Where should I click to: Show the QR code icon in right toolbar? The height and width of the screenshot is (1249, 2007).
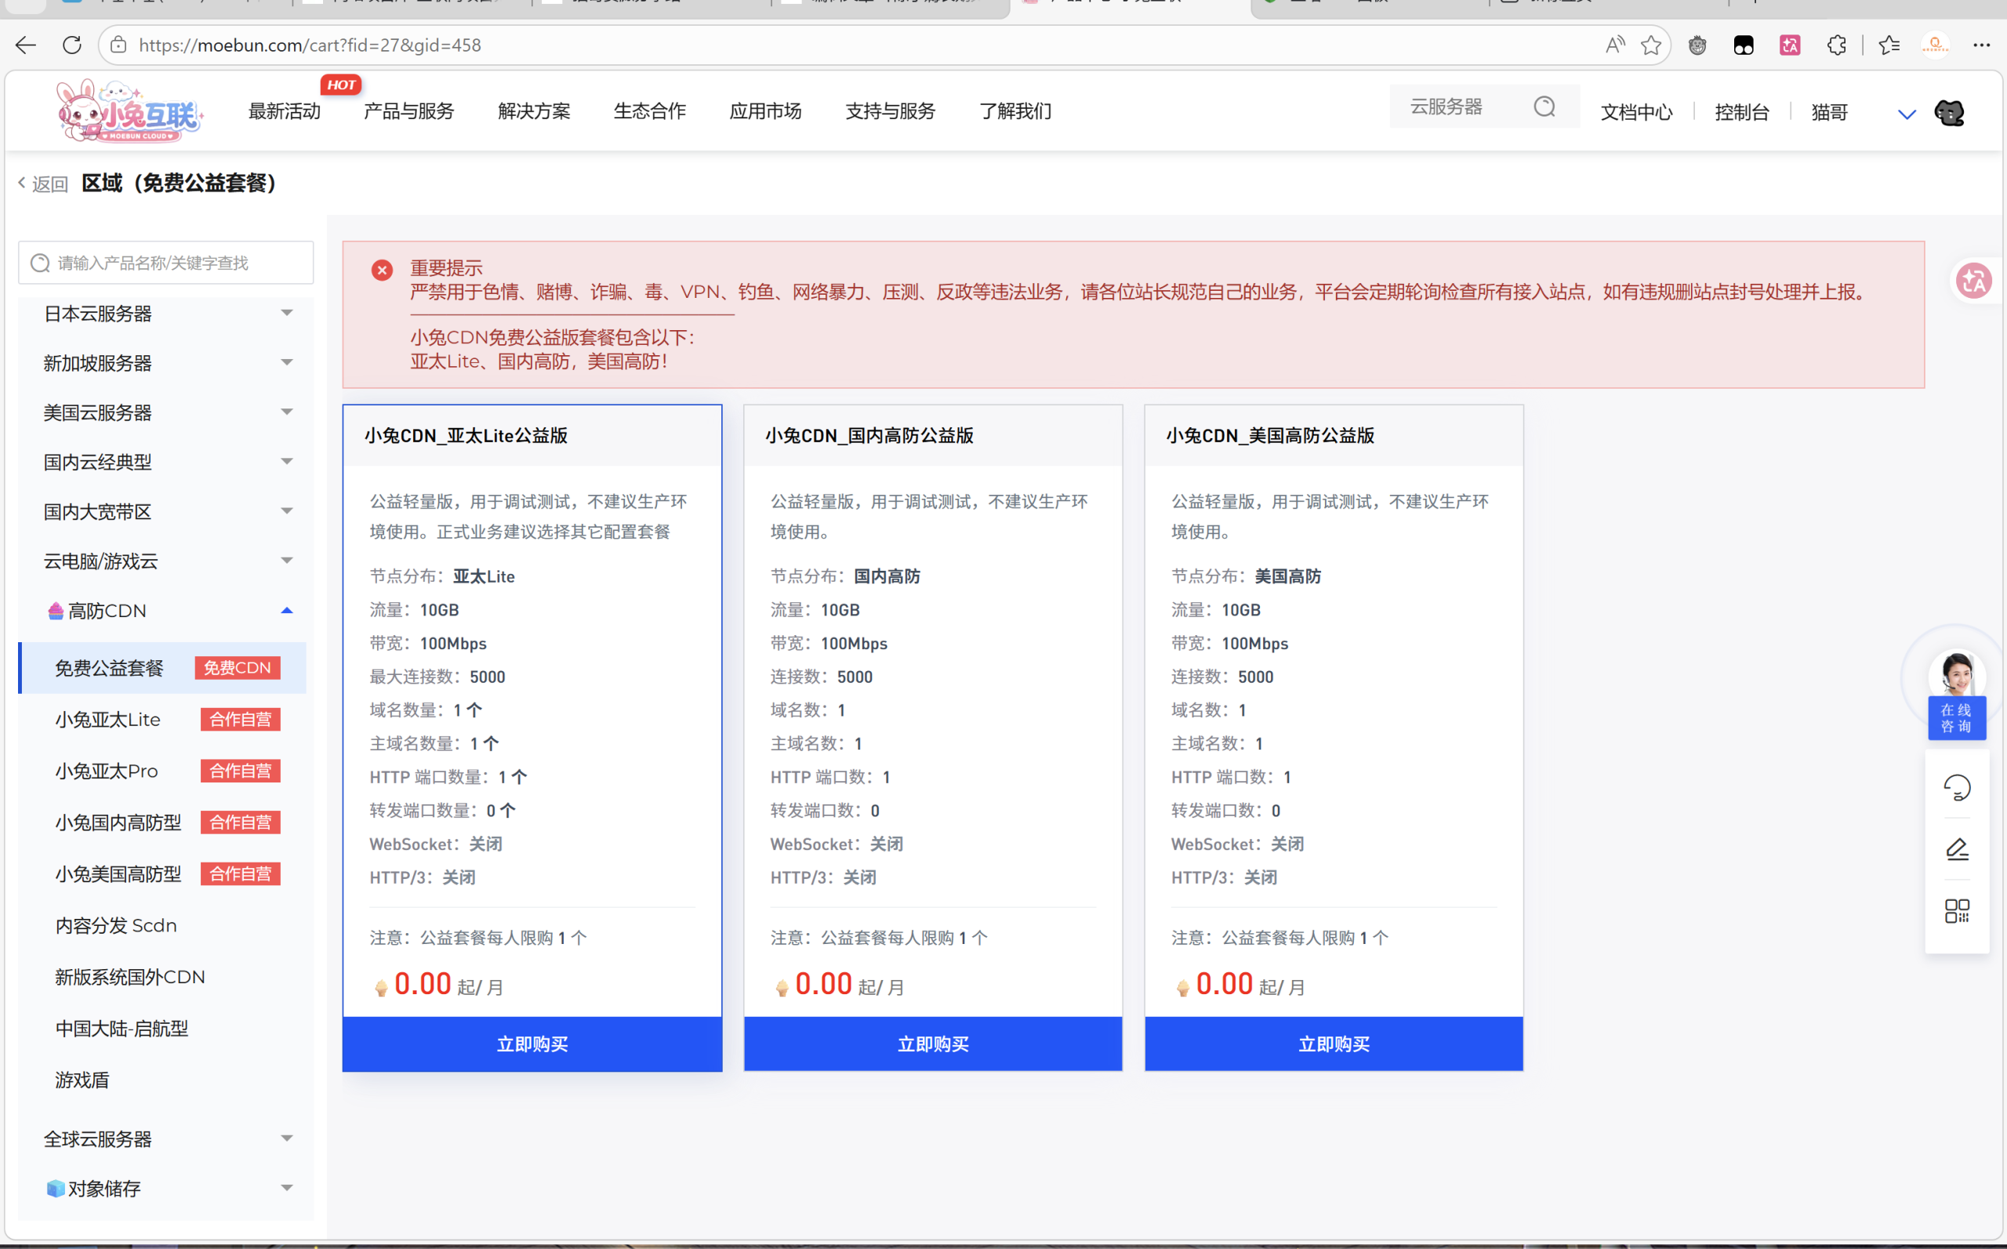click(x=1957, y=911)
